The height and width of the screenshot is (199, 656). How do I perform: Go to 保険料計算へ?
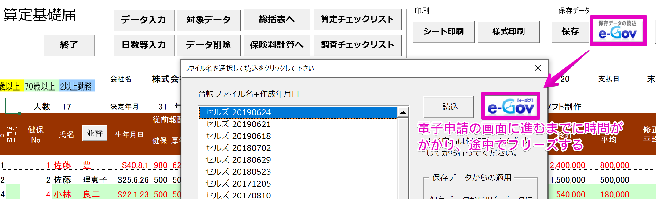pos(277,45)
